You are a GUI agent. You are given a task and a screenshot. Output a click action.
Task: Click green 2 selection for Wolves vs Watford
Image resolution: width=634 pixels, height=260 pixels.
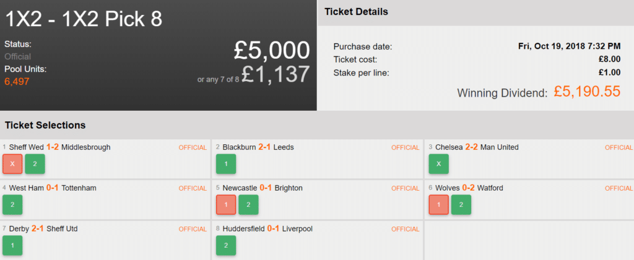461,205
